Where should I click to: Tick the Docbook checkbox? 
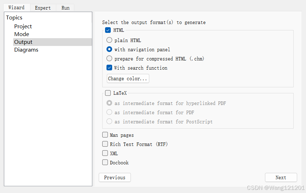pos(105,163)
